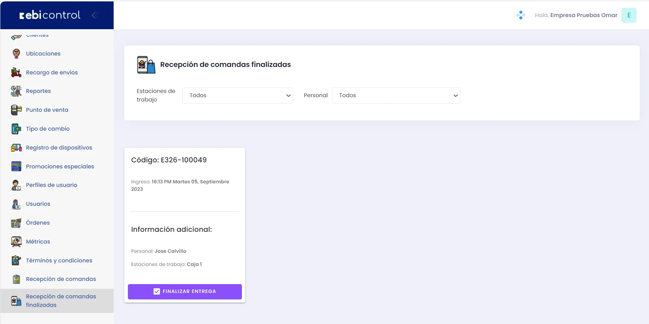Click the checkmark icon in Finalizar Entrega
Viewport: 649px width, 324px height.
[x=157, y=292]
